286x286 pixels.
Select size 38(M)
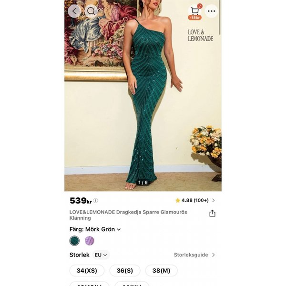tap(162, 270)
